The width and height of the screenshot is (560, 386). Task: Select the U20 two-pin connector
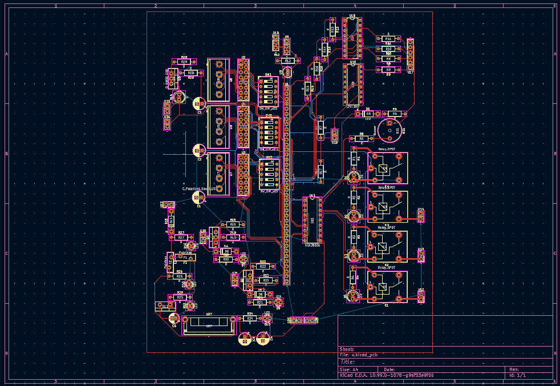tap(203, 238)
